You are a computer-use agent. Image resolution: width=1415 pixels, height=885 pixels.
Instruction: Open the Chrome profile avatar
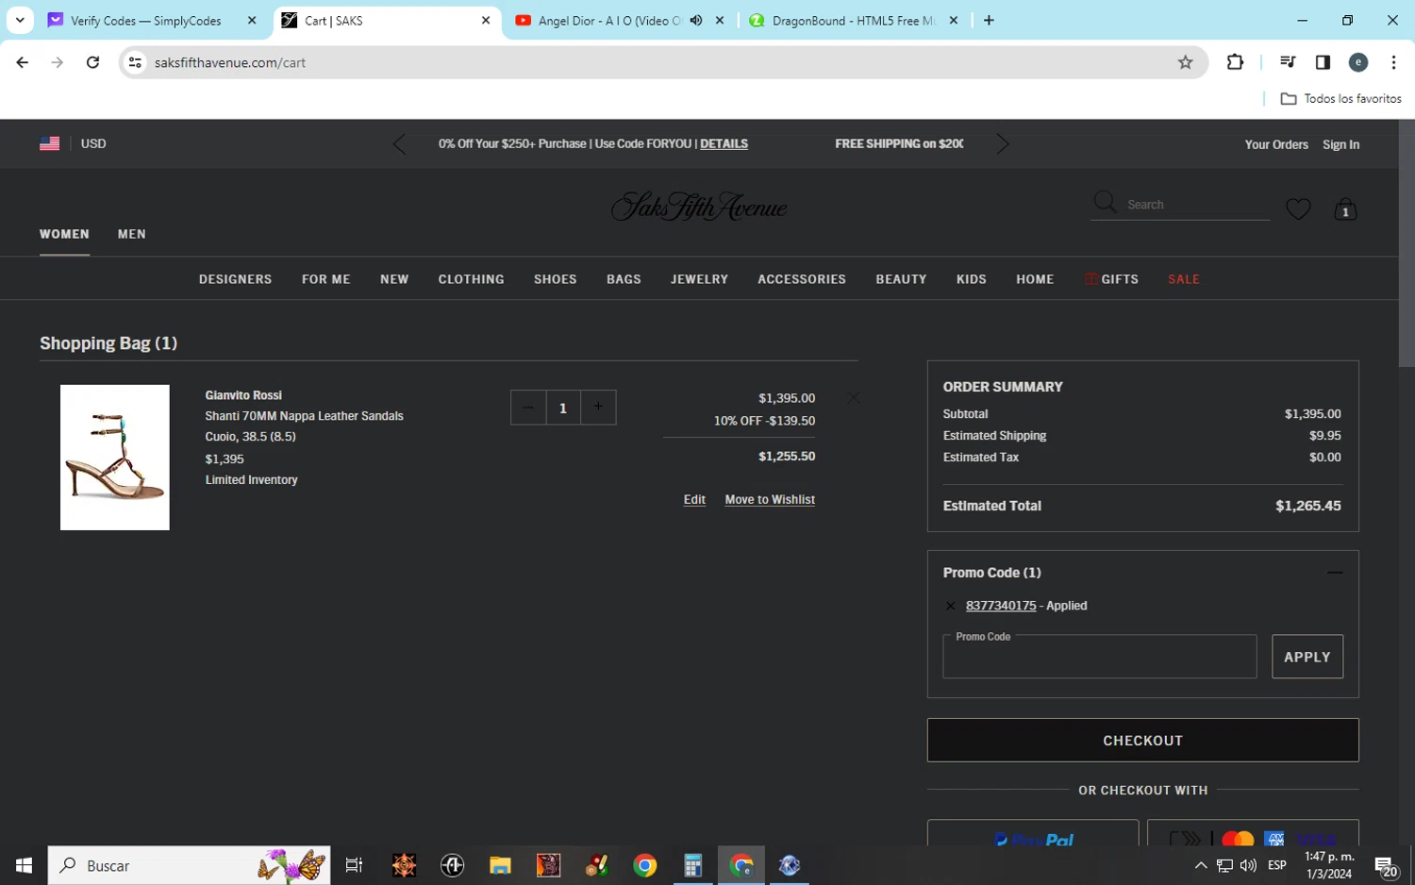[x=1358, y=62]
